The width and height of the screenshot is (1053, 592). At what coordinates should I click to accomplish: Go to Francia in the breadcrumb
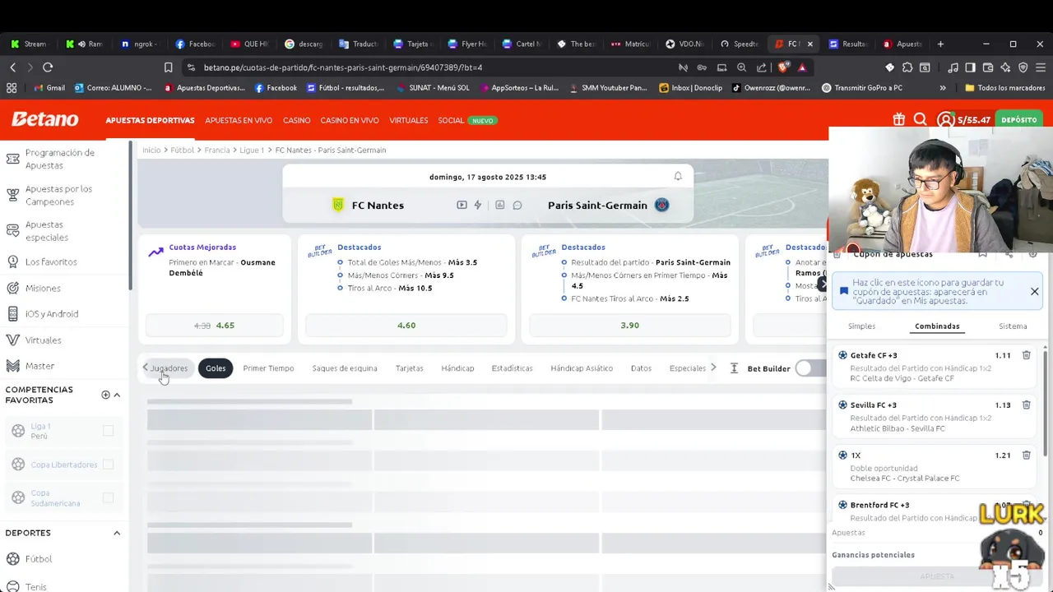pyautogui.click(x=217, y=150)
